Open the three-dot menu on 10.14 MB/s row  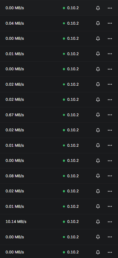[x=110, y=222]
